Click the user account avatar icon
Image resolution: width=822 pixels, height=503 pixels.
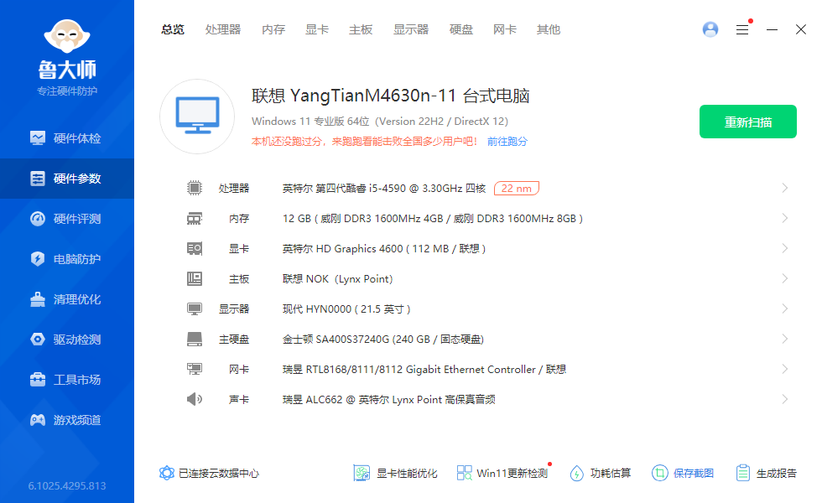(x=710, y=29)
